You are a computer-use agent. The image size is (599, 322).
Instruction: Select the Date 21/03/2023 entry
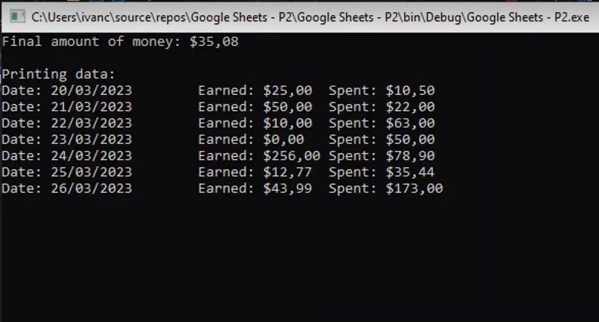tap(67, 107)
